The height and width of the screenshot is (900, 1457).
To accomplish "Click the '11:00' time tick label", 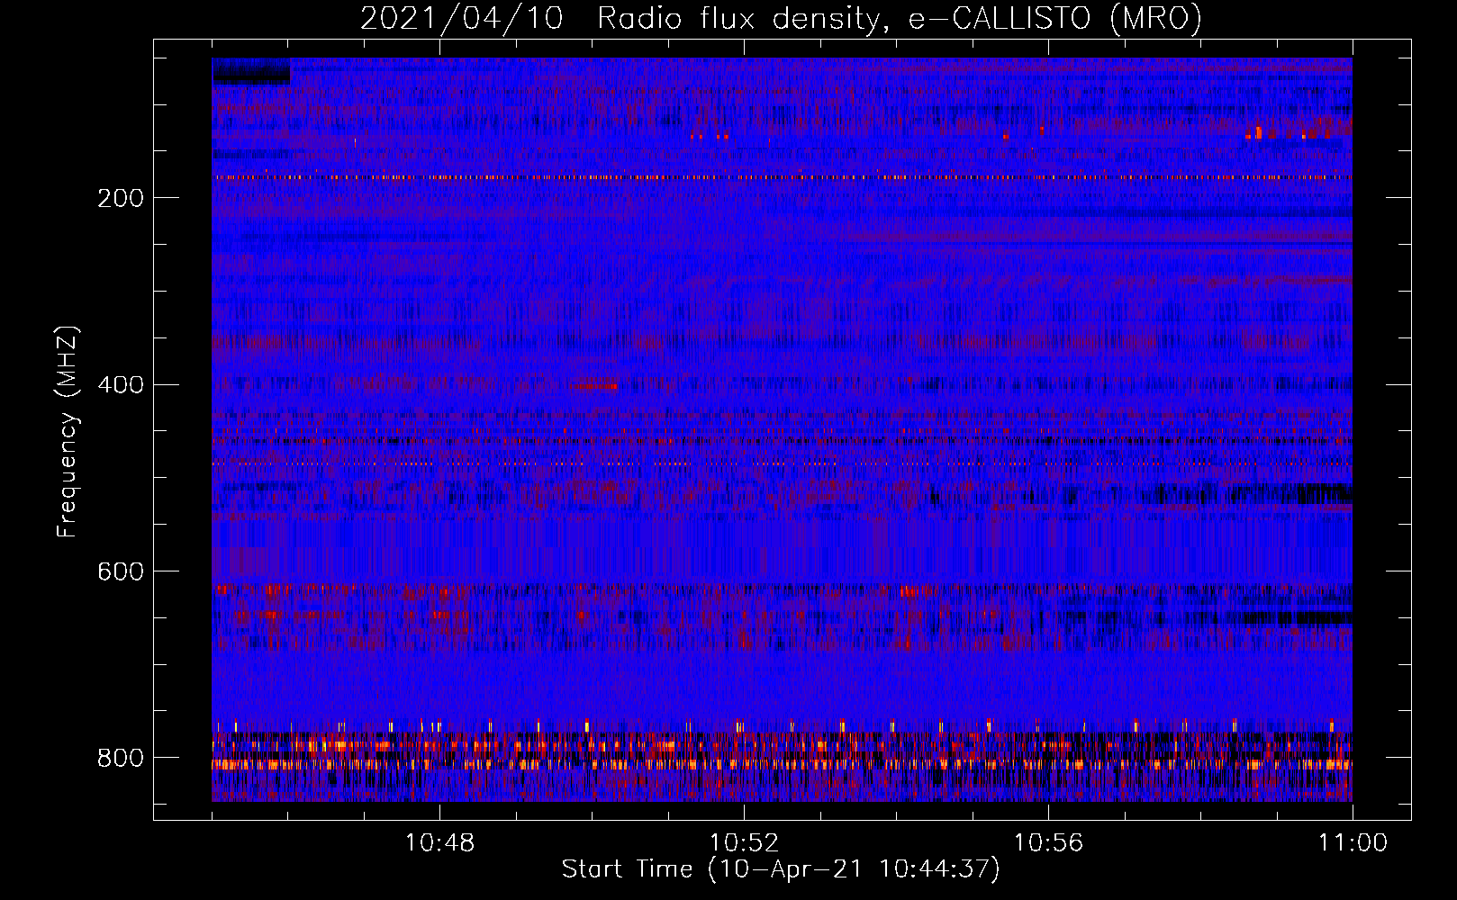I will pyautogui.click(x=1353, y=843).
